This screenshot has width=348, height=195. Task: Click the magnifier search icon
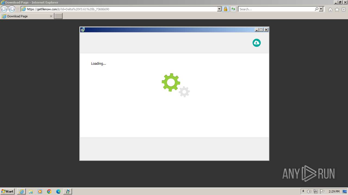click(x=316, y=9)
